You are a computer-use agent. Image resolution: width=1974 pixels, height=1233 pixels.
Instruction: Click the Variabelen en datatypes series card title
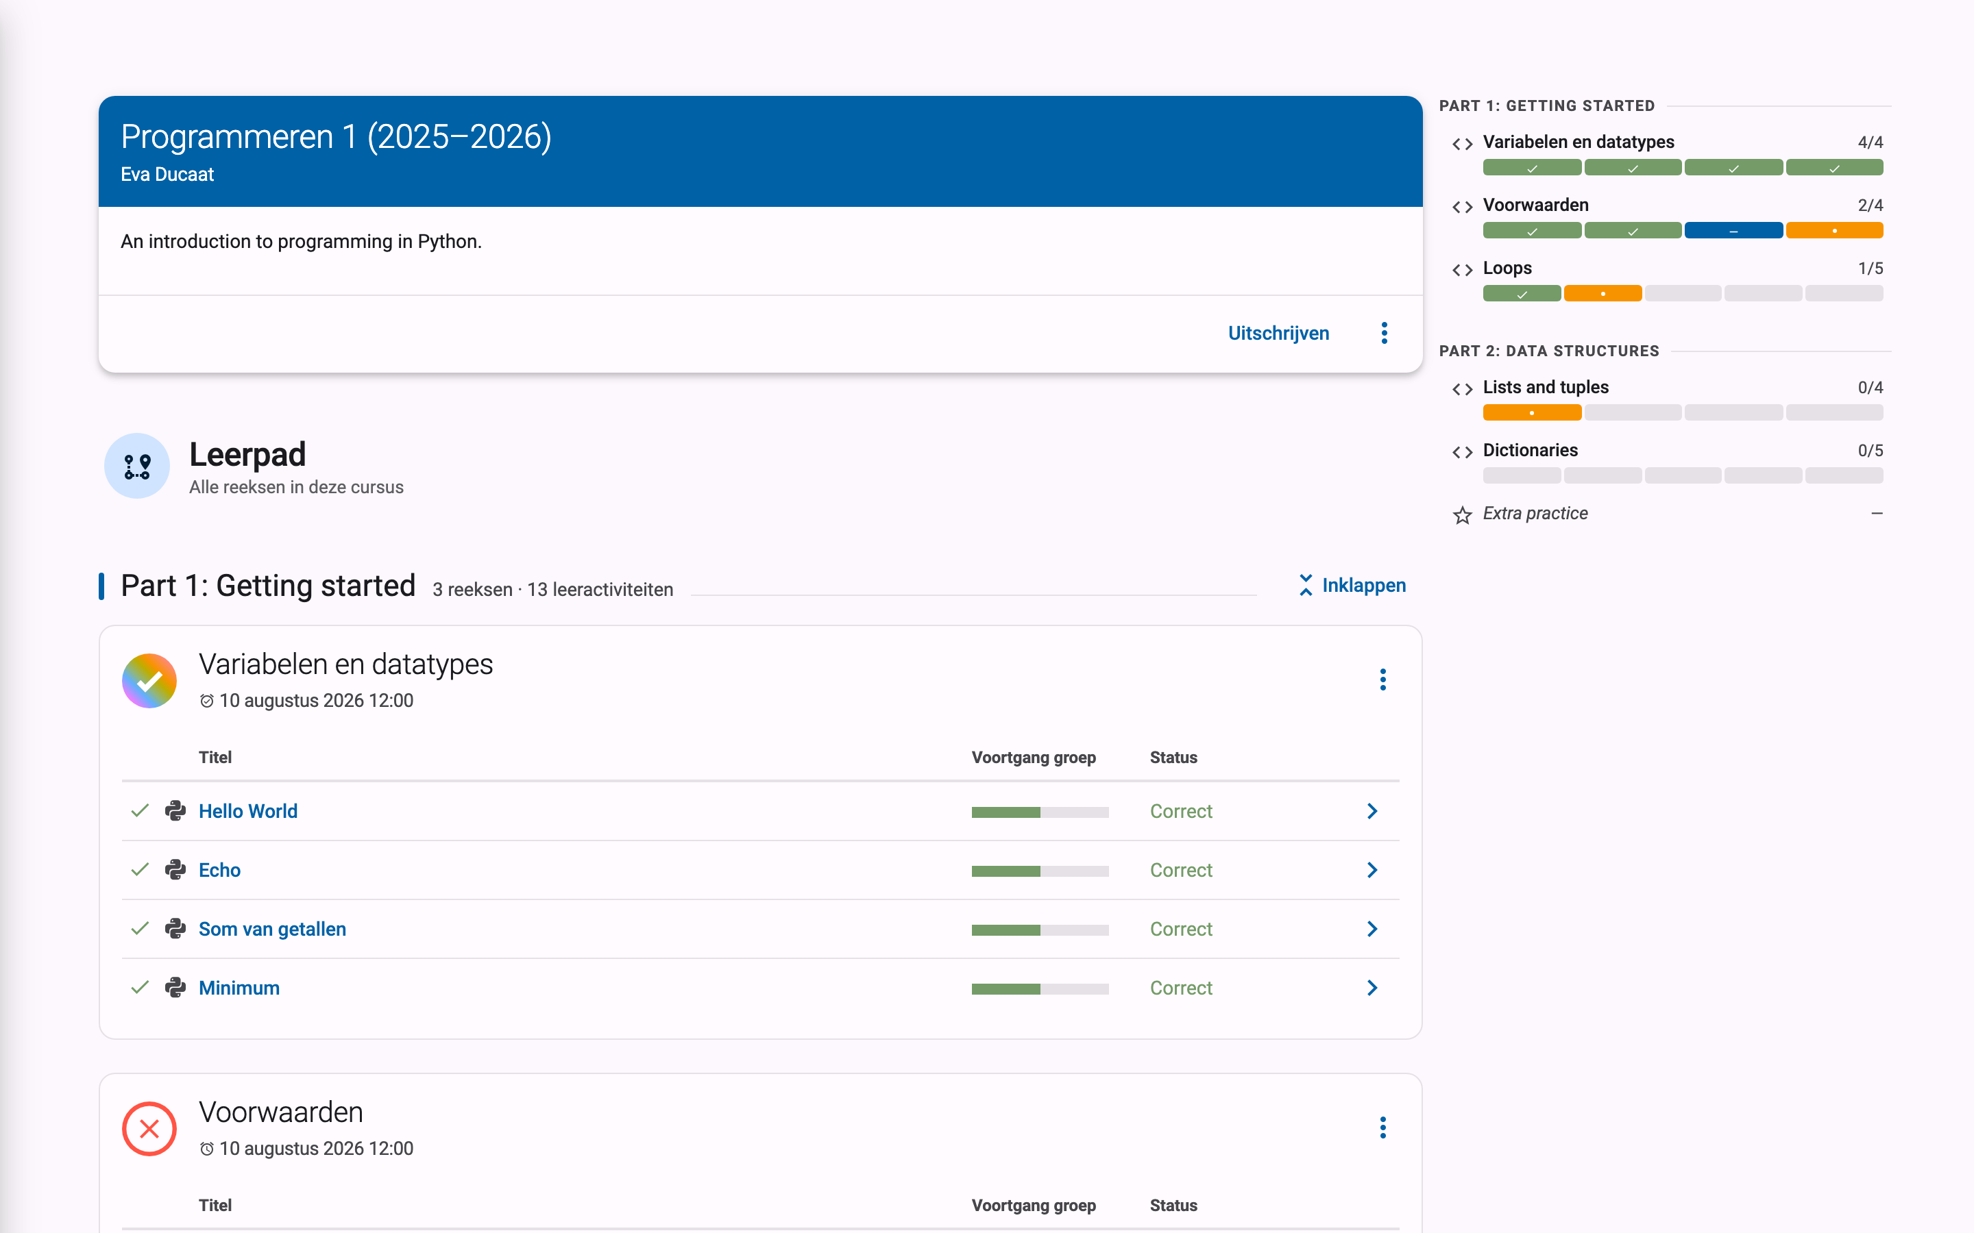point(346,664)
